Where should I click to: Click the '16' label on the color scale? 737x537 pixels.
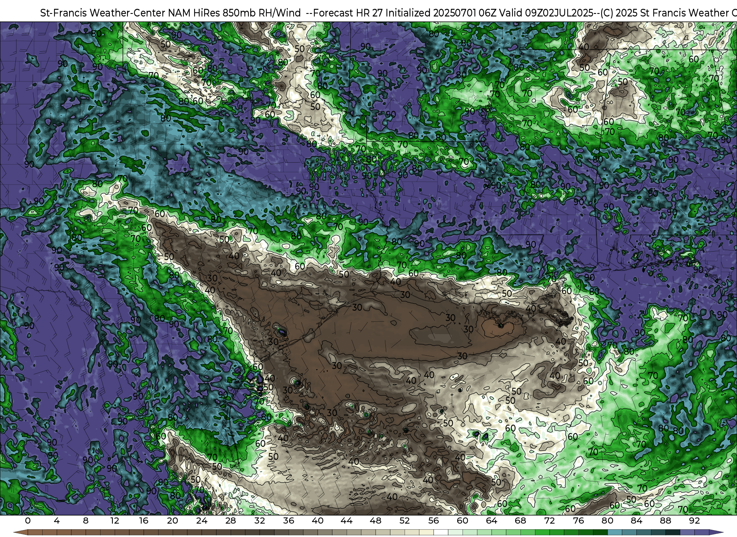144,521
